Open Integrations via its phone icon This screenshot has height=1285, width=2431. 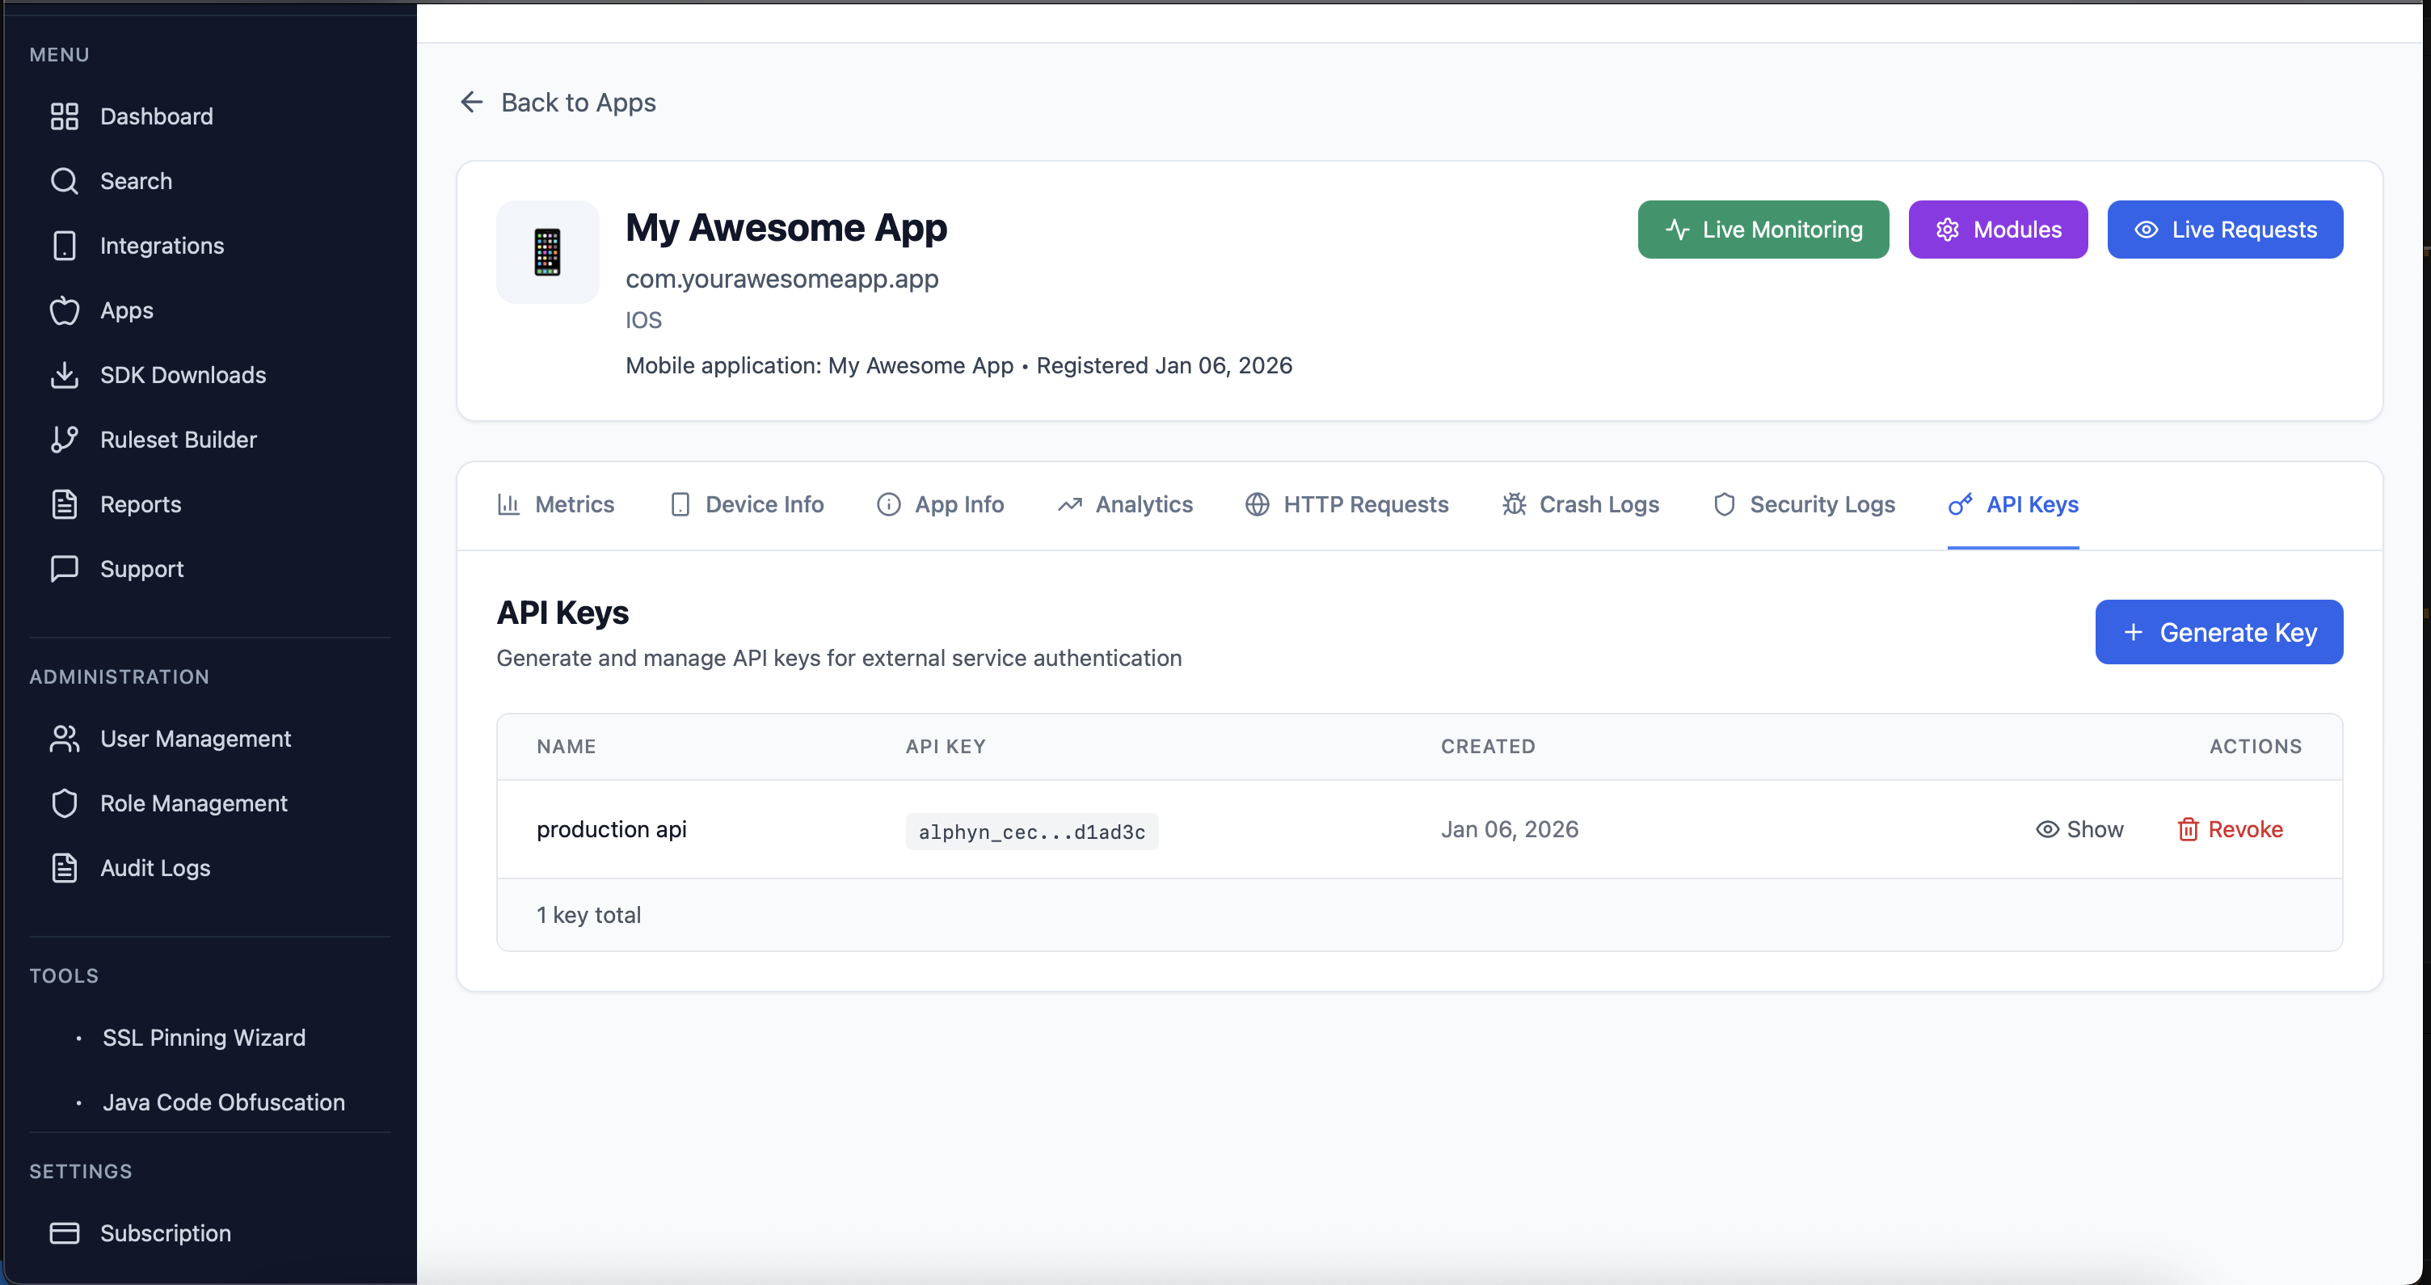(64, 246)
